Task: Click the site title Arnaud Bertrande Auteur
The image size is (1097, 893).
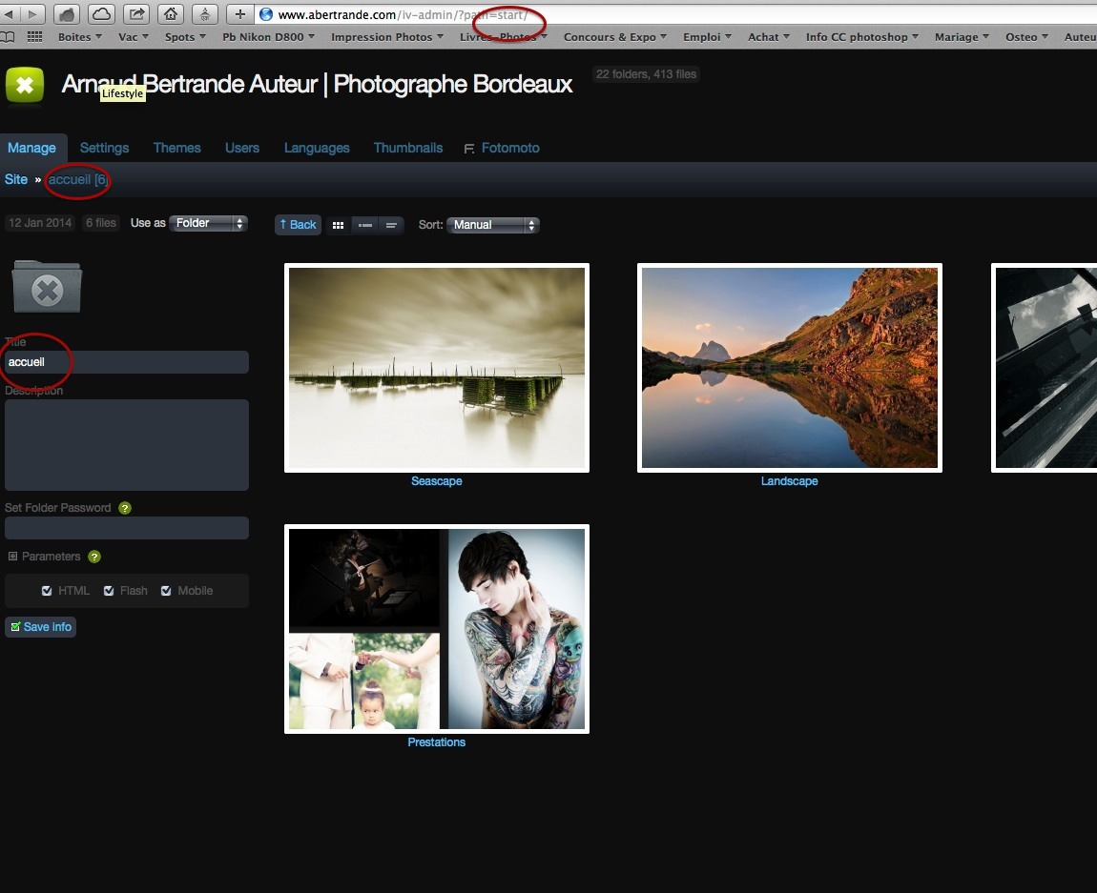Action: [317, 85]
